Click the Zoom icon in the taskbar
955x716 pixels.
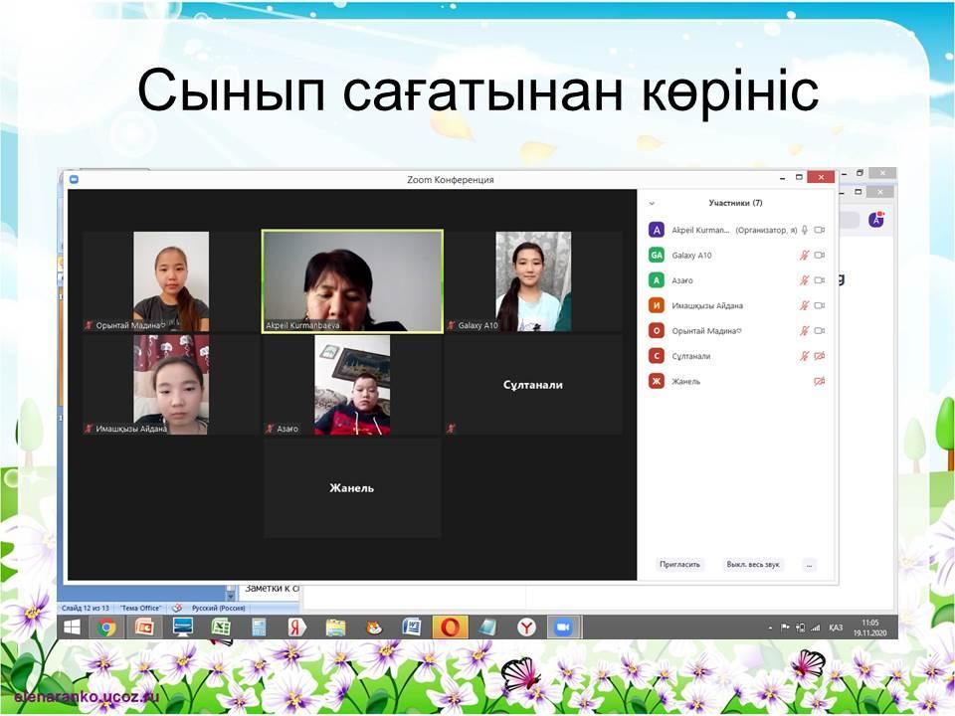click(x=563, y=627)
